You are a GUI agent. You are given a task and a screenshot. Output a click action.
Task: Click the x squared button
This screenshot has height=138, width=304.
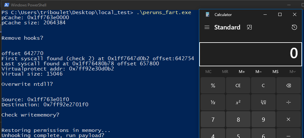[x=238, y=102]
